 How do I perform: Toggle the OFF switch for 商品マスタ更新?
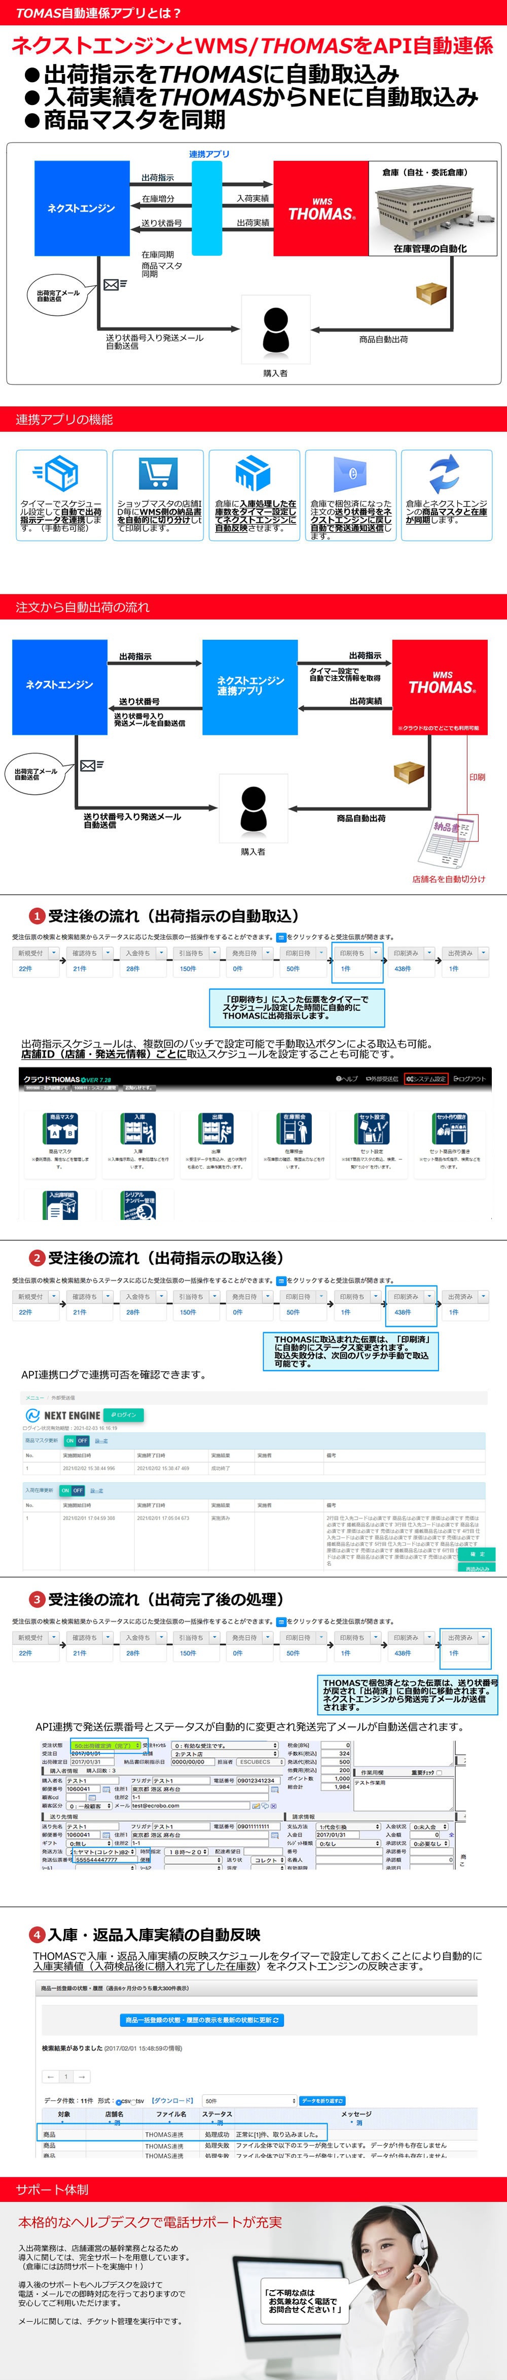click(x=83, y=1440)
